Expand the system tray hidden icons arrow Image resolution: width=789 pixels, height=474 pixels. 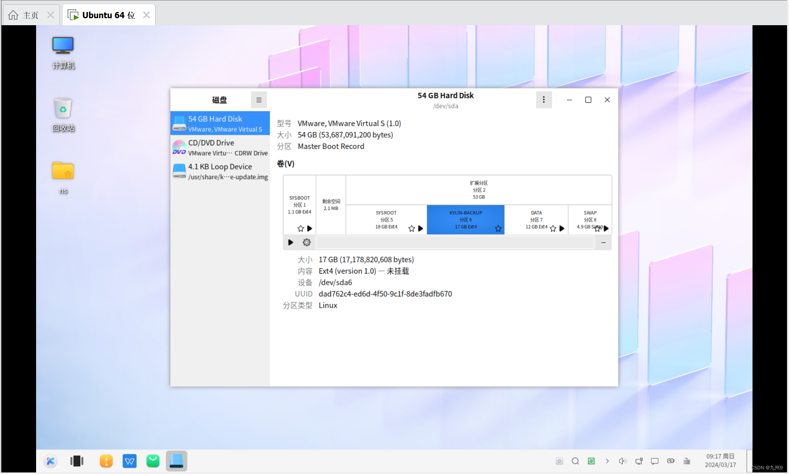(607, 461)
